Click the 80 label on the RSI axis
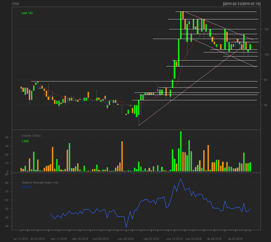 click(x=7, y=183)
